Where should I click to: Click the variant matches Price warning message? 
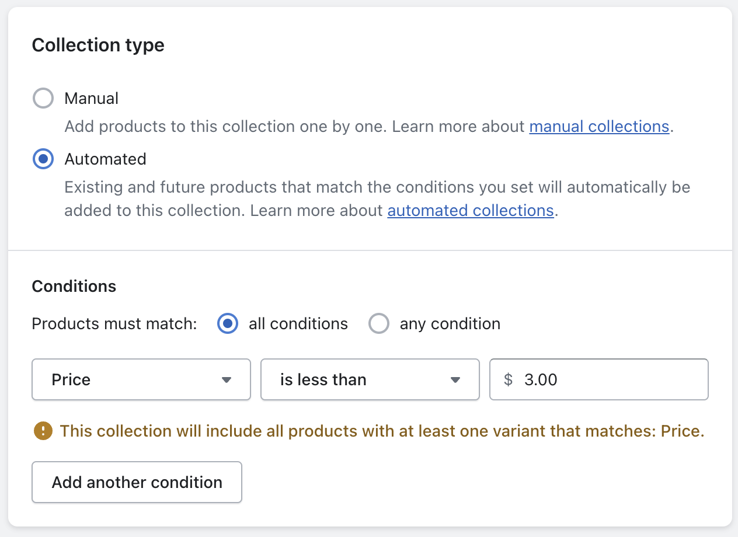382,431
